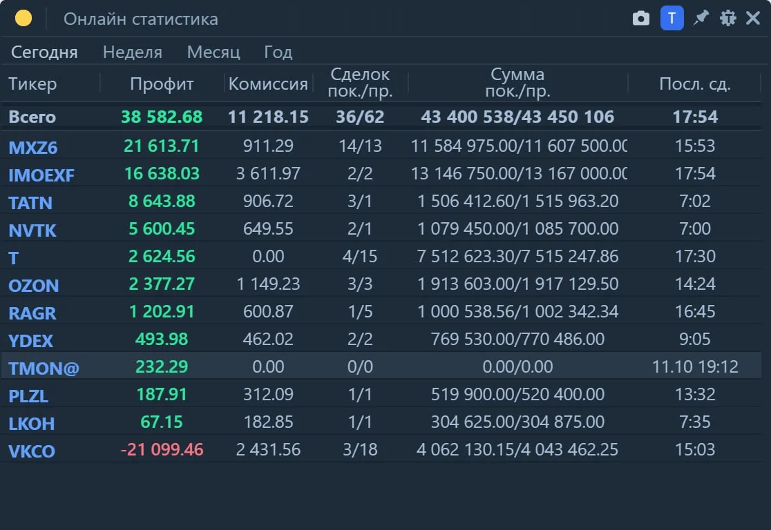This screenshot has height=530, width=771.
Task: Select the TMON@ ticker
Action: coord(44,368)
